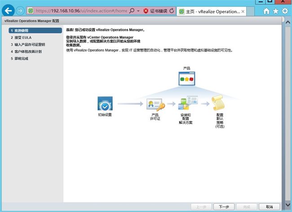This screenshot has height=212, width=292.
Task: Click the address bar URL field
Action: pos(81,11)
